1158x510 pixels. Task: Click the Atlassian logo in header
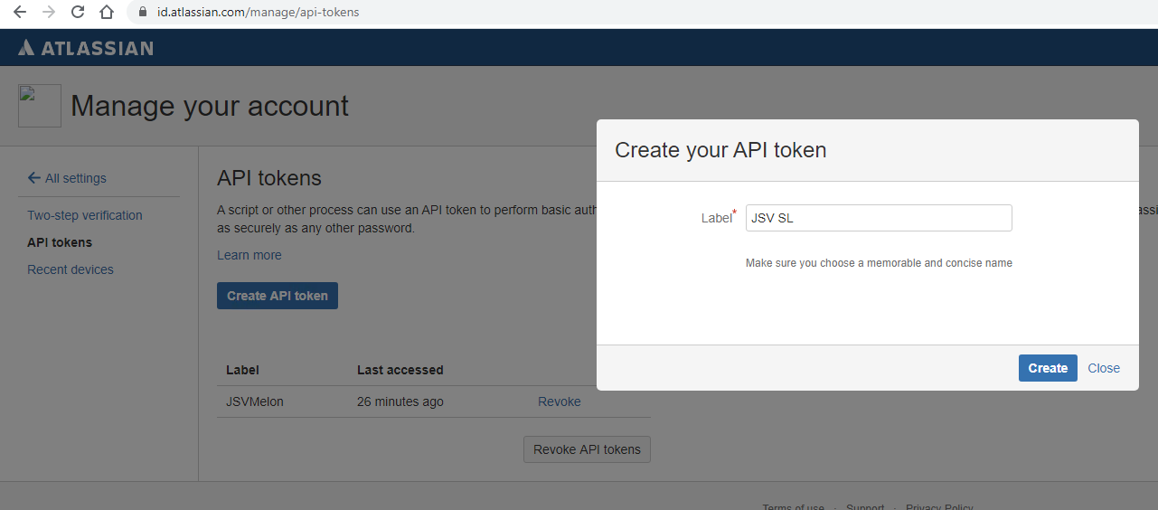[x=86, y=48]
